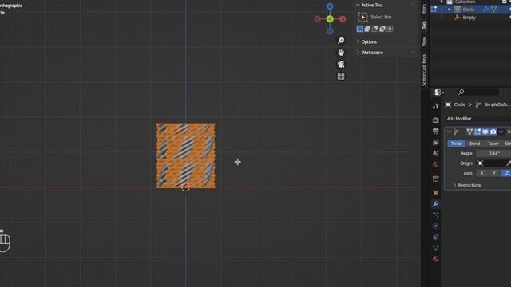Screen dimensions: 511x287
Task: Click the twisted orange mesh in viewport
Action: [x=186, y=155]
